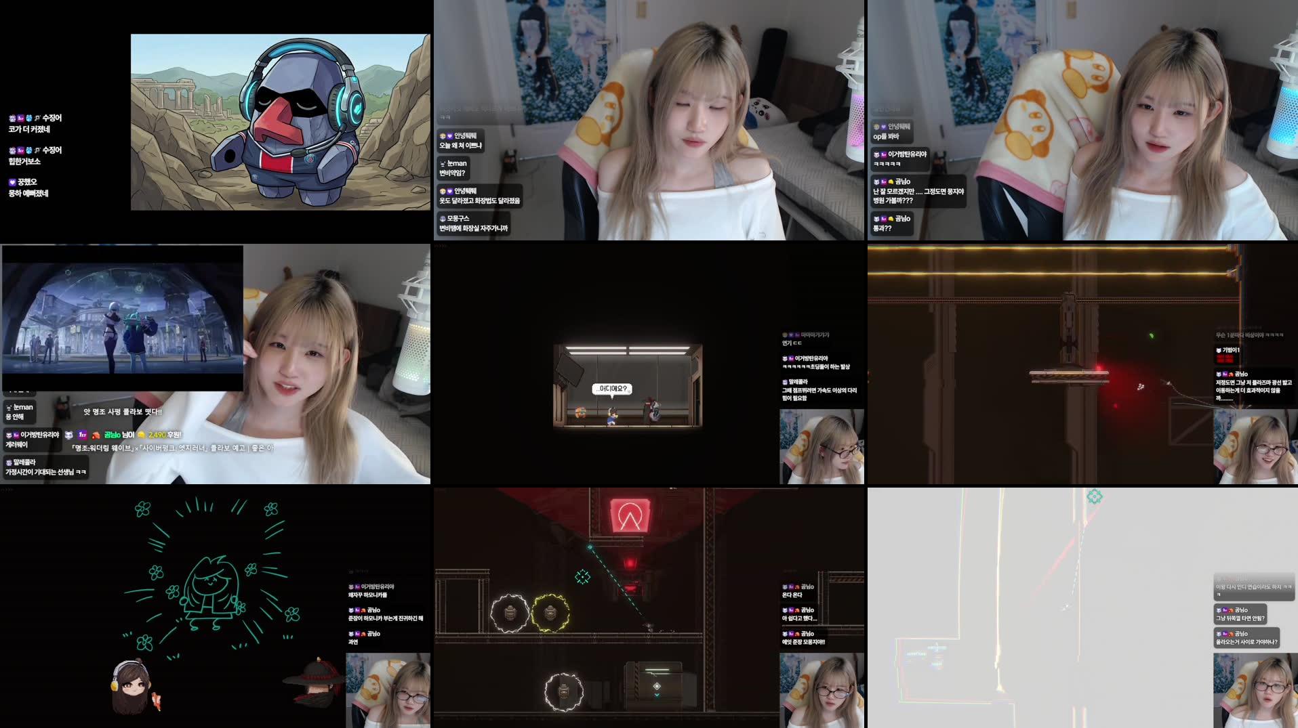Click the headset-wearing robot cartoon image

280,122
